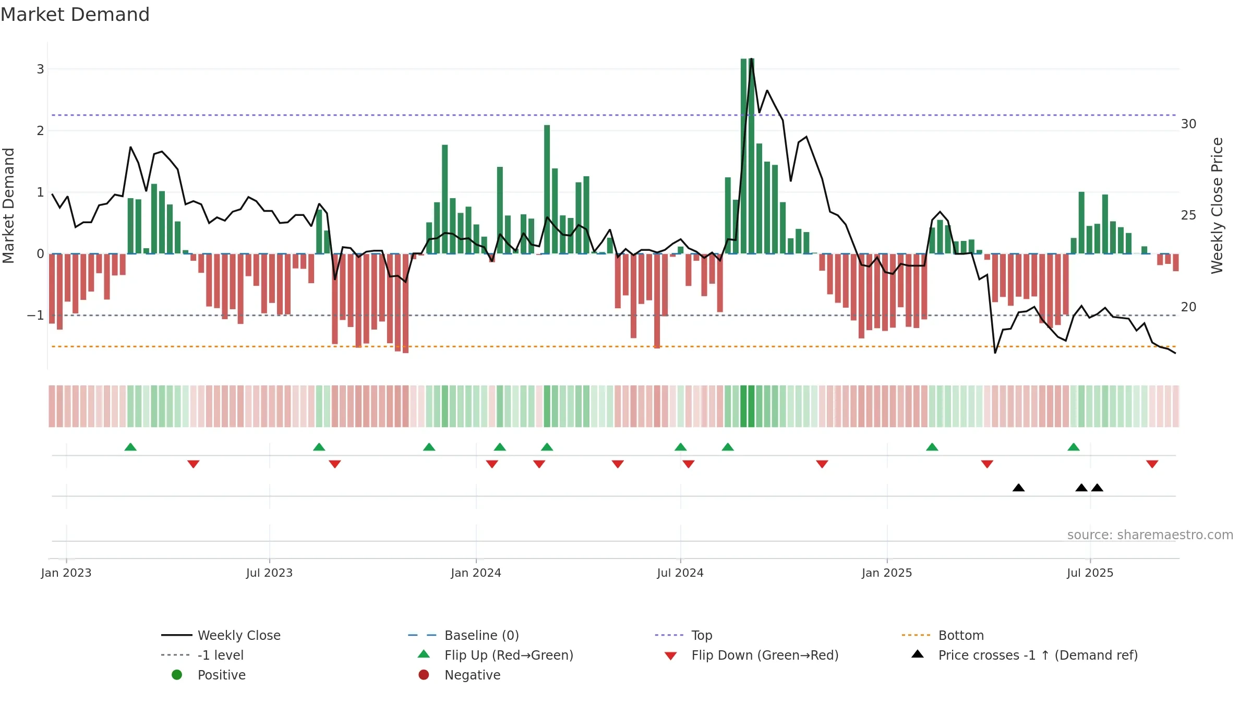Toggle the Baseline (0) legend entry
The image size is (1252, 704).
tap(463, 635)
